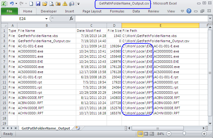Switch to Page Layout view button
Screen dimensions: 213x138
[x=146, y=134]
